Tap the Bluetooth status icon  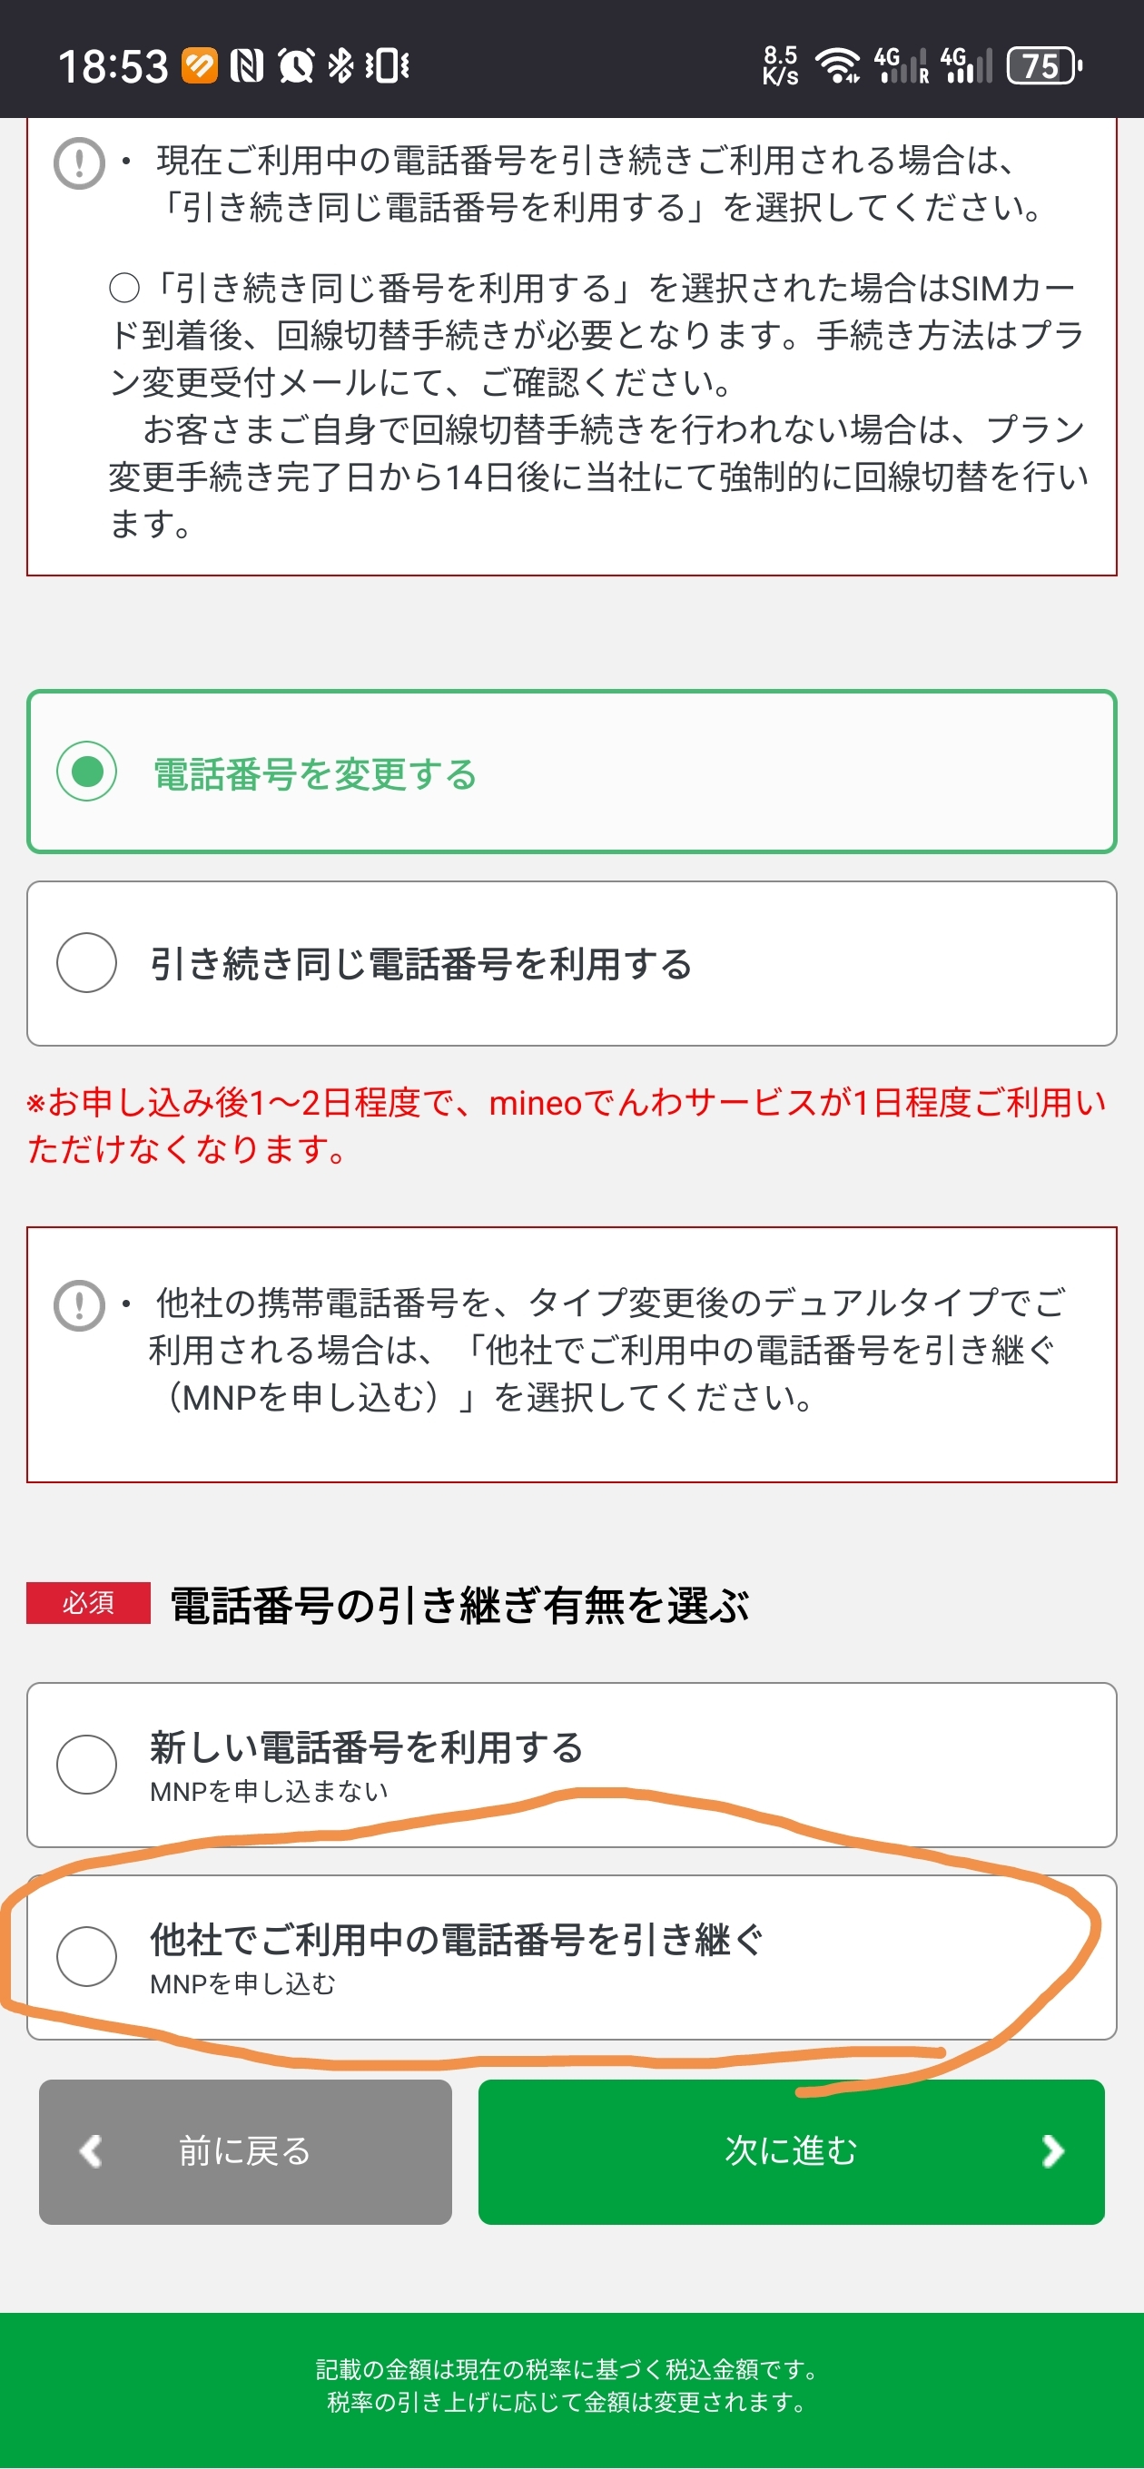point(340,65)
